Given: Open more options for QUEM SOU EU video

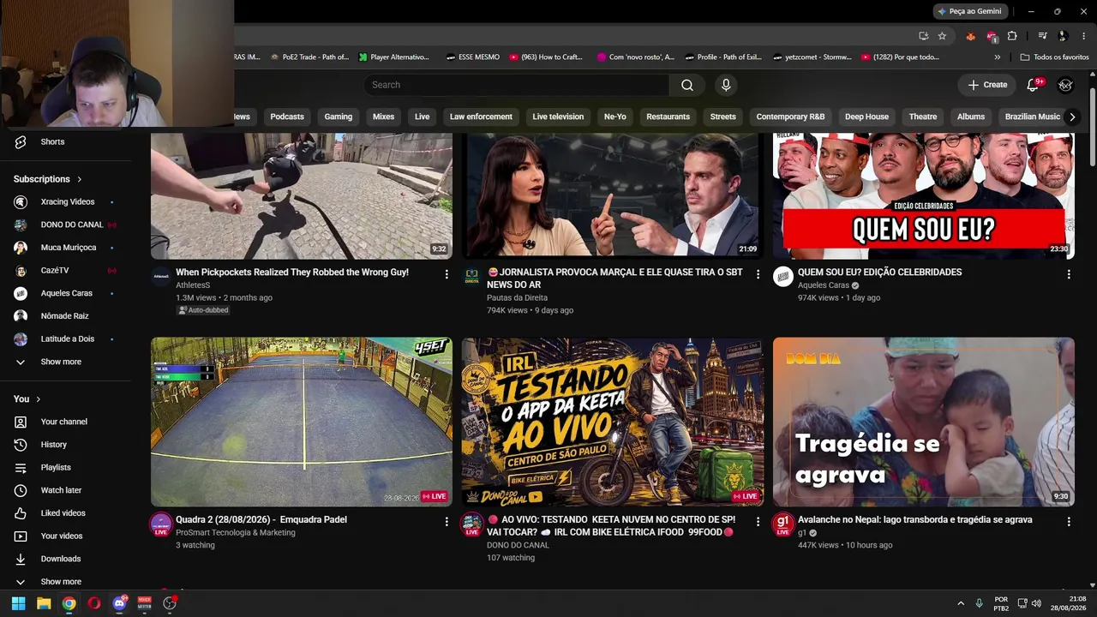Looking at the screenshot, I should pos(1068,274).
